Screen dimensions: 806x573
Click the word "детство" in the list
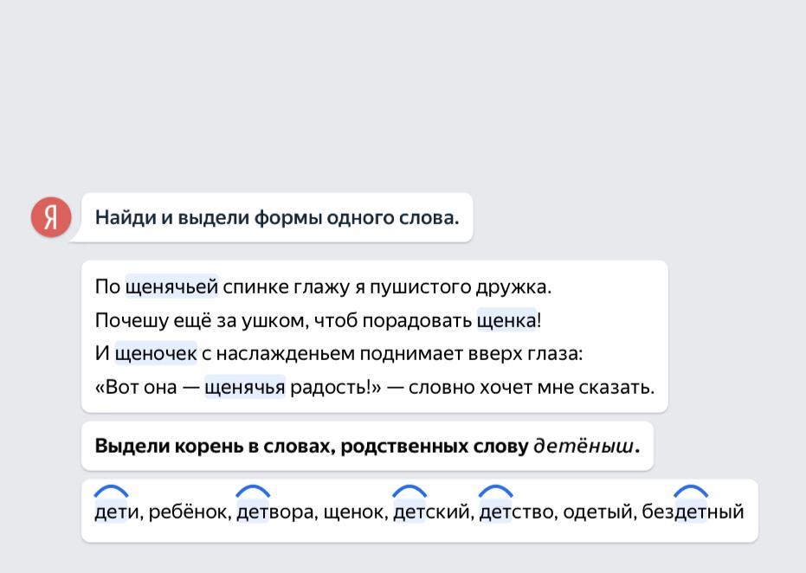coord(517,512)
